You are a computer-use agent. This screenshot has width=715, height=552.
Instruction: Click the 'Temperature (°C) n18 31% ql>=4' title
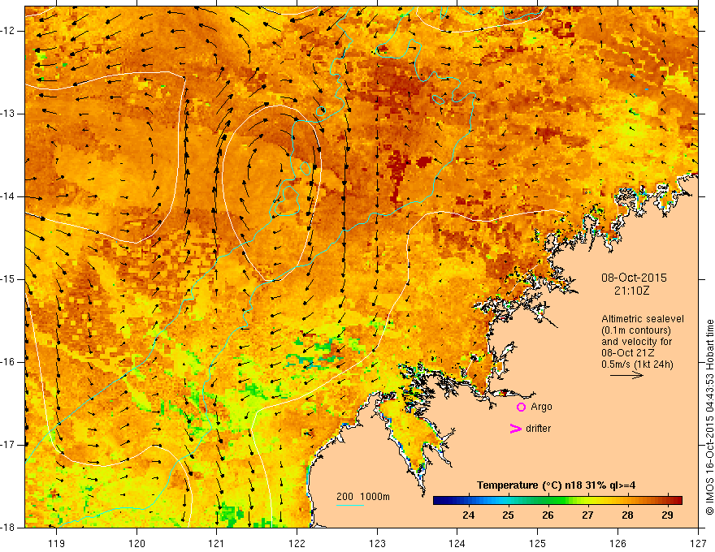pos(557,485)
